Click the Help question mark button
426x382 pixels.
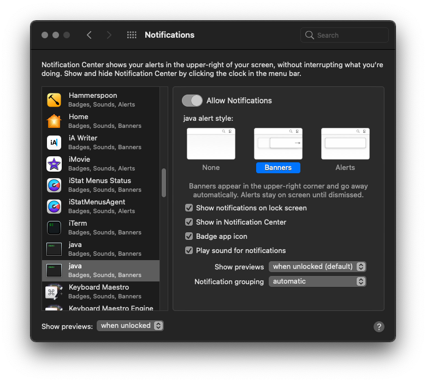379,327
